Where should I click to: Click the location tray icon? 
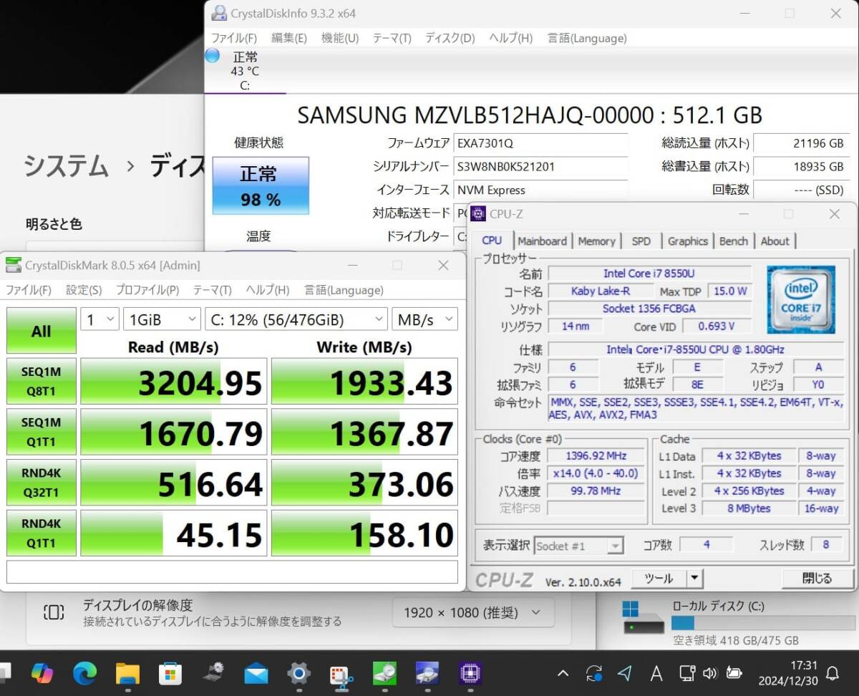(x=625, y=673)
